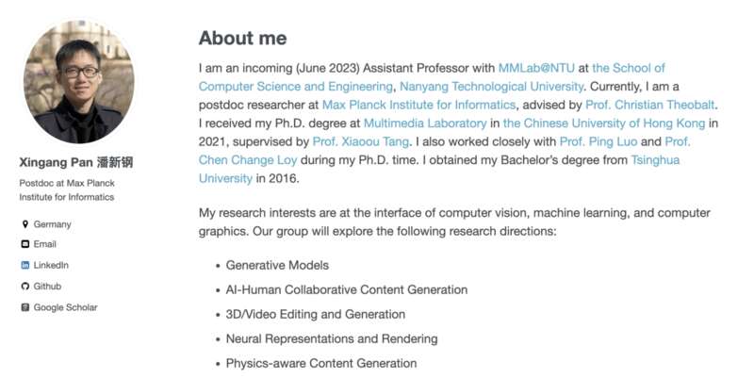Open the Email sidebar link
The height and width of the screenshot is (378, 754).
coord(44,244)
